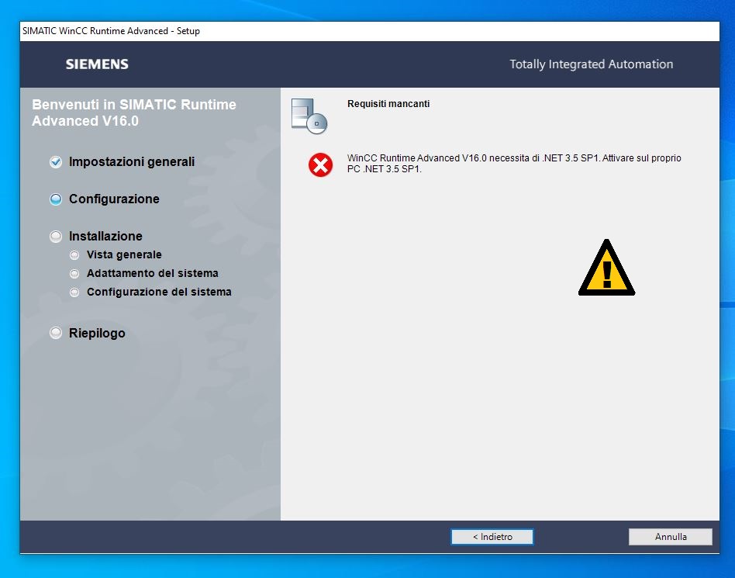Click the 'Annulla' cancel button
735x578 pixels.
(671, 537)
